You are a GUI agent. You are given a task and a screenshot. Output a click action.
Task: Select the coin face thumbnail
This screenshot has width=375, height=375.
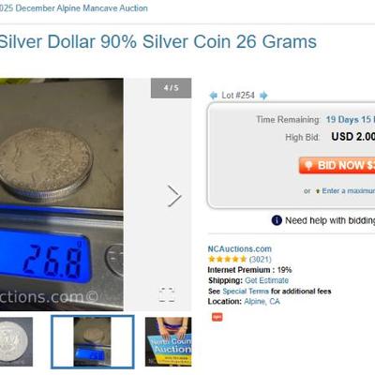pos(16,342)
